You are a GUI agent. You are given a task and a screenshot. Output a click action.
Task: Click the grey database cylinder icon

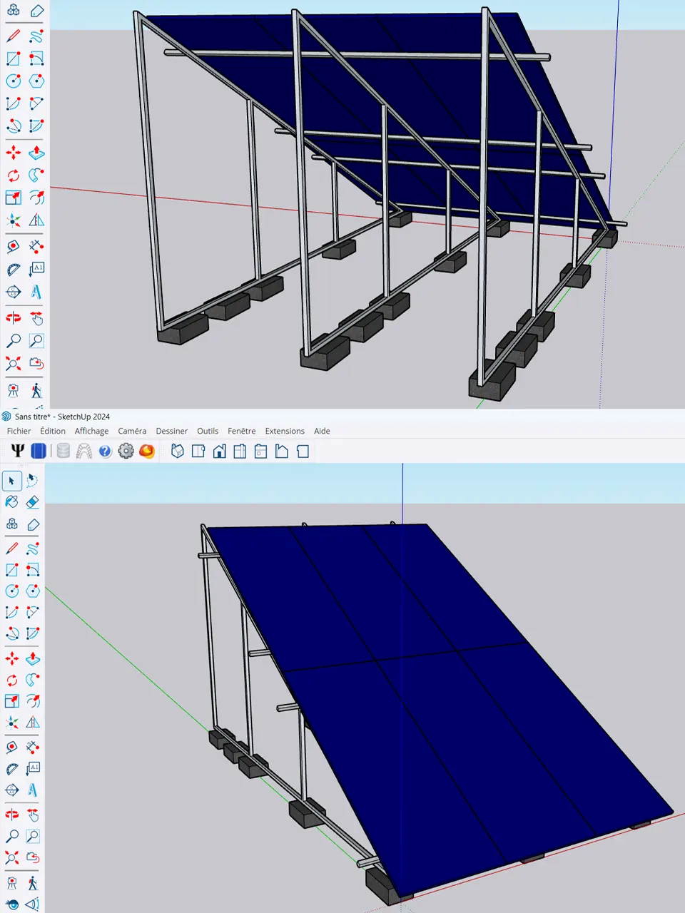click(x=64, y=451)
